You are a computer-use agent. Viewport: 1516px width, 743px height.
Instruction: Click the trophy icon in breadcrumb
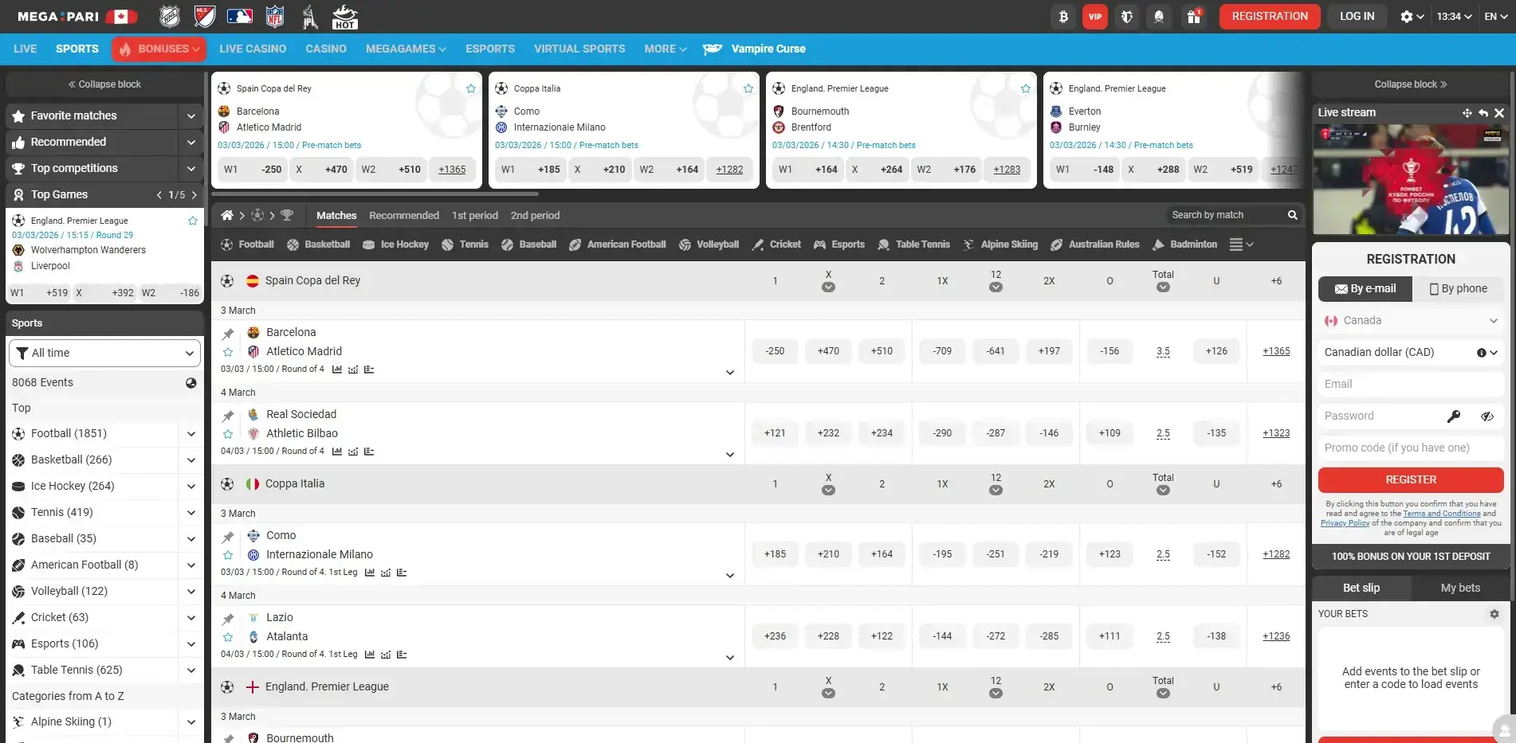(287, 215)
